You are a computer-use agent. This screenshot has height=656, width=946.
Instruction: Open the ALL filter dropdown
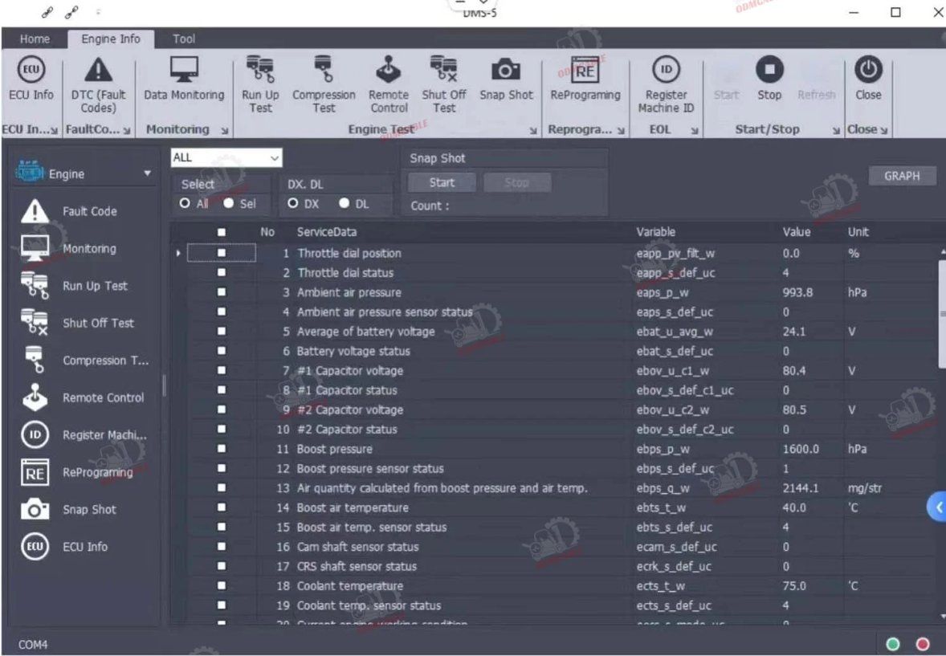(226, 158)
